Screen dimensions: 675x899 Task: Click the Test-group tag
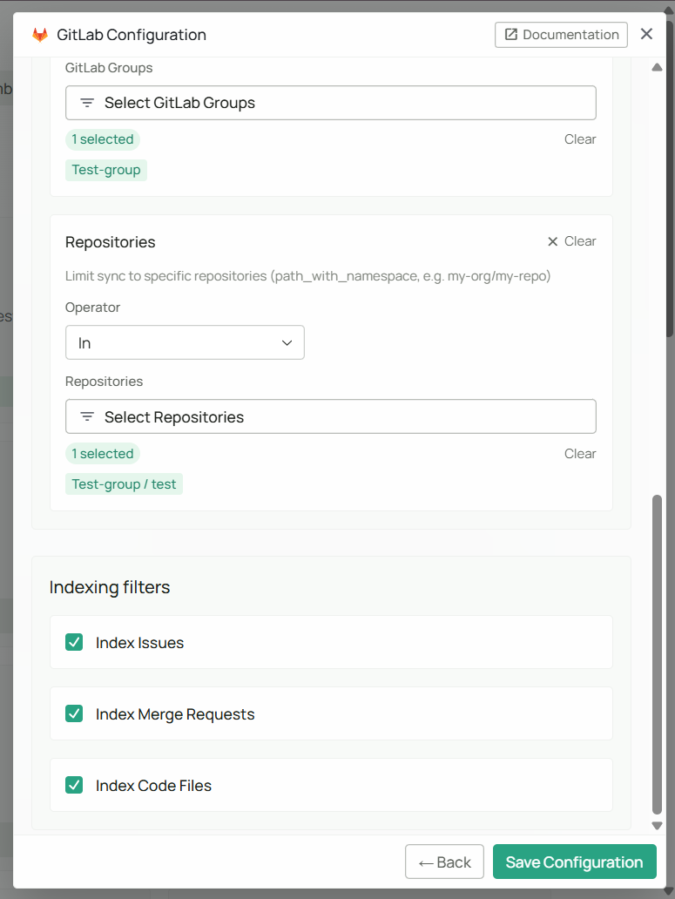[106, 170]
